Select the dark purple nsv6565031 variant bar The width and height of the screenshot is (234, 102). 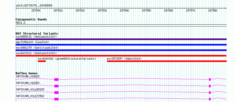point(121,39)
